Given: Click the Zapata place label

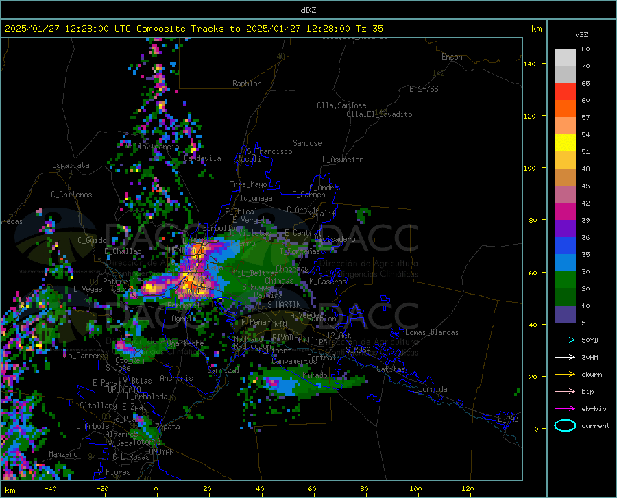Looking at the screenshot, I should [x=168, y=427].
